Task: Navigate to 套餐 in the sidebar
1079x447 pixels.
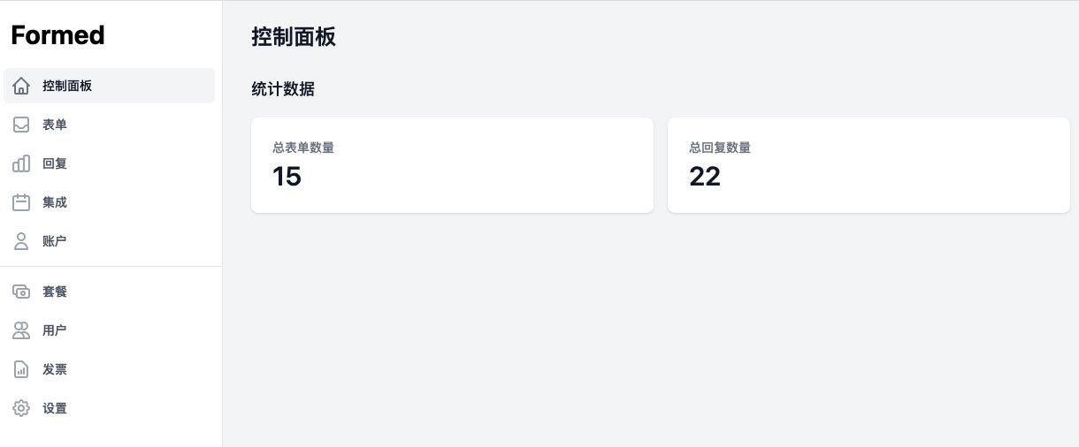Action: pyautogui.click(x=55, y=292)
